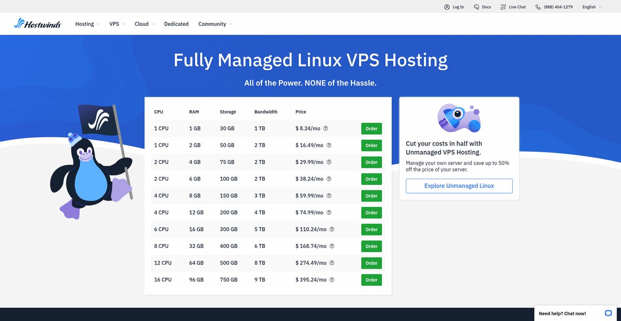Order the 12 CPU 64 GB plan
The image size is (621, 321).
(372, 263)
